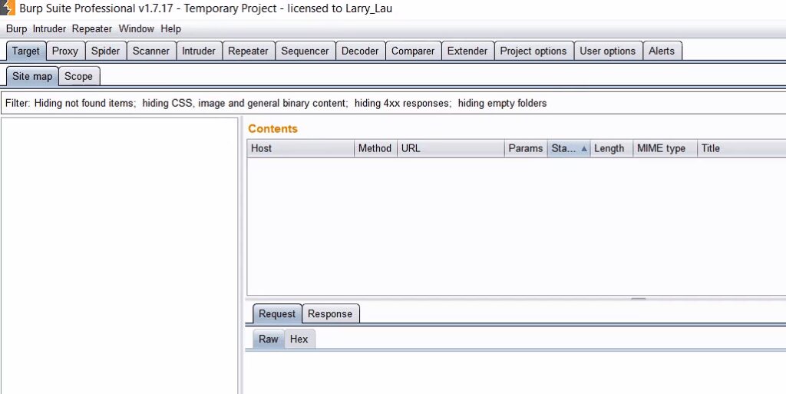Click the site map Filter bar
This screenshot has width=786, height=394.
coord(393,103)
